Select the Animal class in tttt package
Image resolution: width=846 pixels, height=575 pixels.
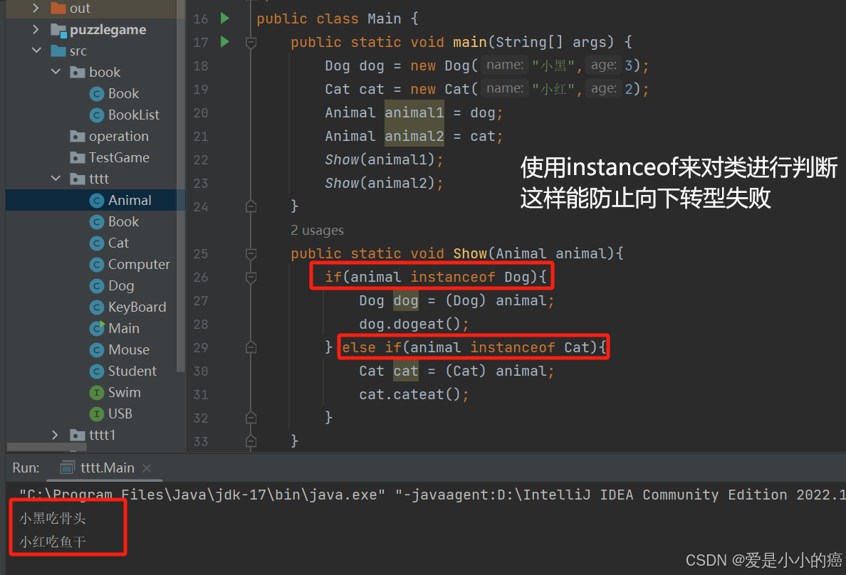(130, 200)
